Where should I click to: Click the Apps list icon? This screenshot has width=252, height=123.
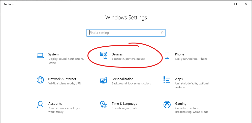tap(167, 80)
